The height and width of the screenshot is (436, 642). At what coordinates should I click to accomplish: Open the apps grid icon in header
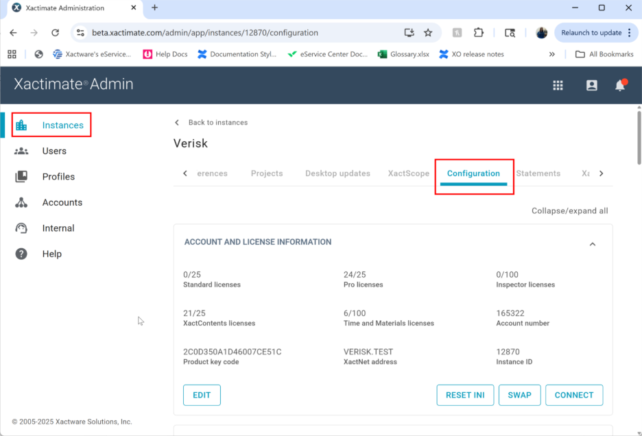(558, 85)
